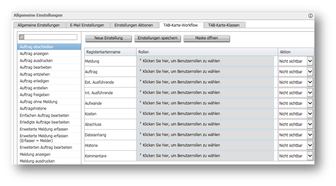Screen dimensions: 336x186
Task: Choose user roles for Meldung row
Action: [205, 61]
